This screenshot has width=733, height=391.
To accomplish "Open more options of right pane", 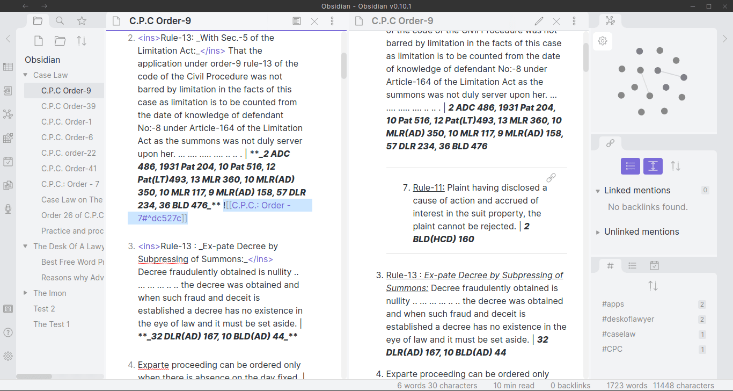I will click(x=574, y=21).
